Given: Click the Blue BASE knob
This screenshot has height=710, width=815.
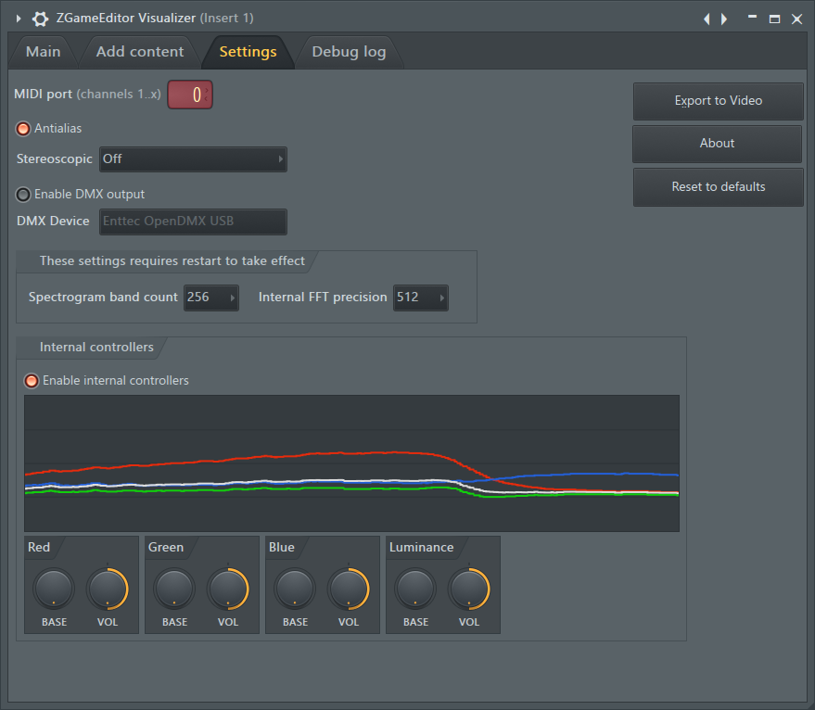Looking at the screenshot, I should (295, 590).
